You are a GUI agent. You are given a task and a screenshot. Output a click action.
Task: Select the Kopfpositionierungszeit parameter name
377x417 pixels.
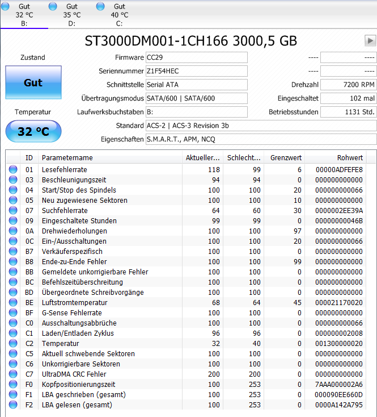pos(79,384)
